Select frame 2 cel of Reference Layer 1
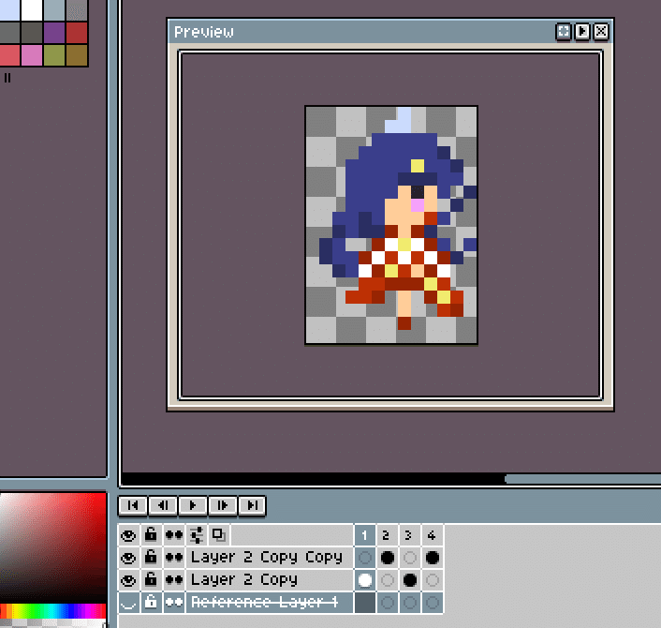Screen dimensions: 661x628 [388, 603]
